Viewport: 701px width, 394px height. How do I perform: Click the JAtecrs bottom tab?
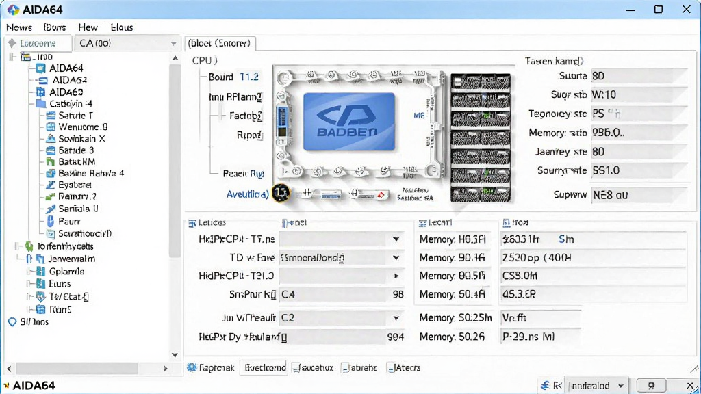pos(404,367)
